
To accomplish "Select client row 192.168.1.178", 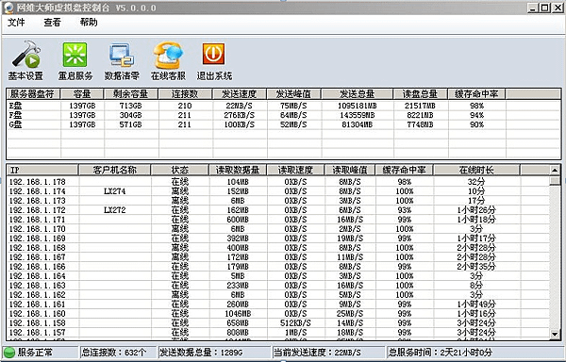I will [x=278, y=182].
